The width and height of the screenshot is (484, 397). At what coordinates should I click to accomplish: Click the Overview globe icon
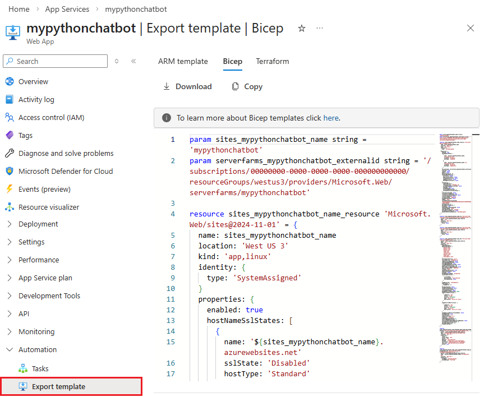point(10,81)
